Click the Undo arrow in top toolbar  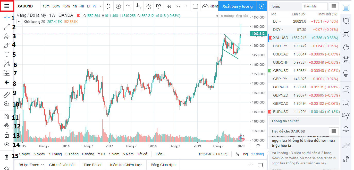[x=178, y=6]
